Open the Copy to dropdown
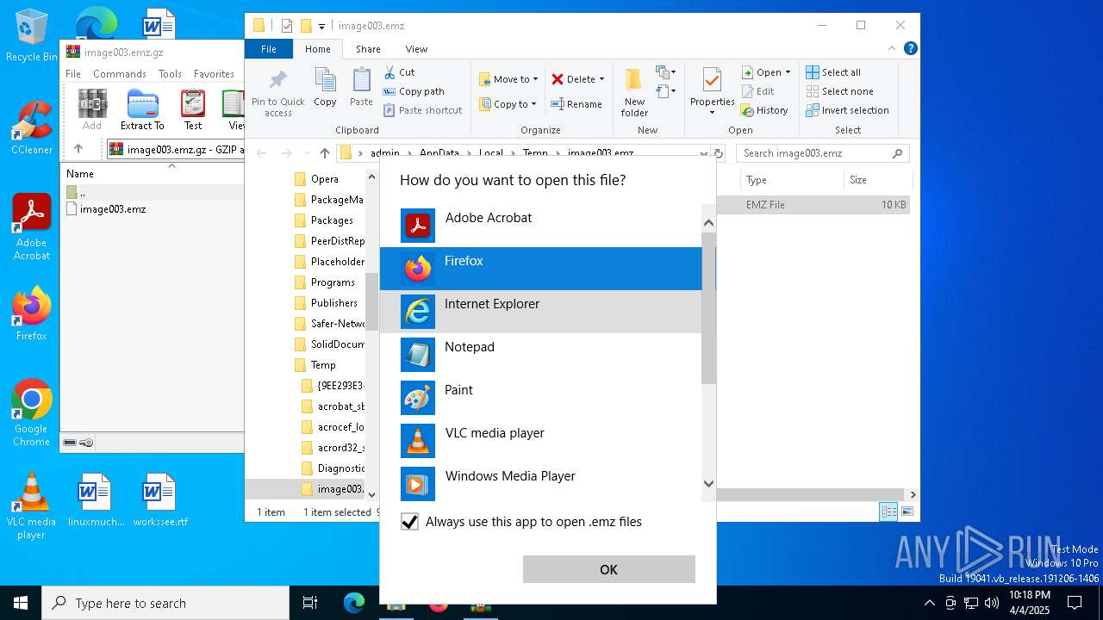Viewport: 1103px width, 620px height. (508, 104)
